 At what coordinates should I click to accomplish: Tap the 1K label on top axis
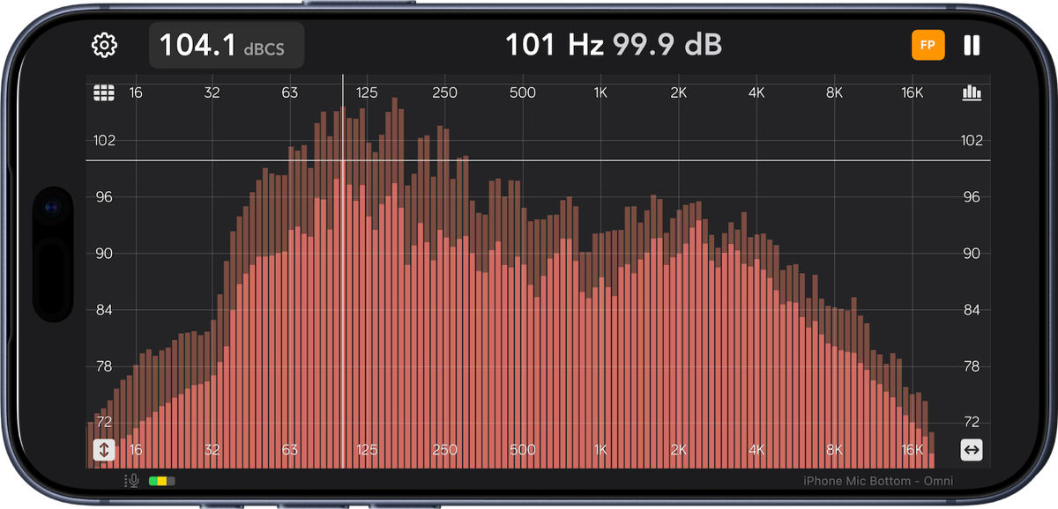point(600,92)
